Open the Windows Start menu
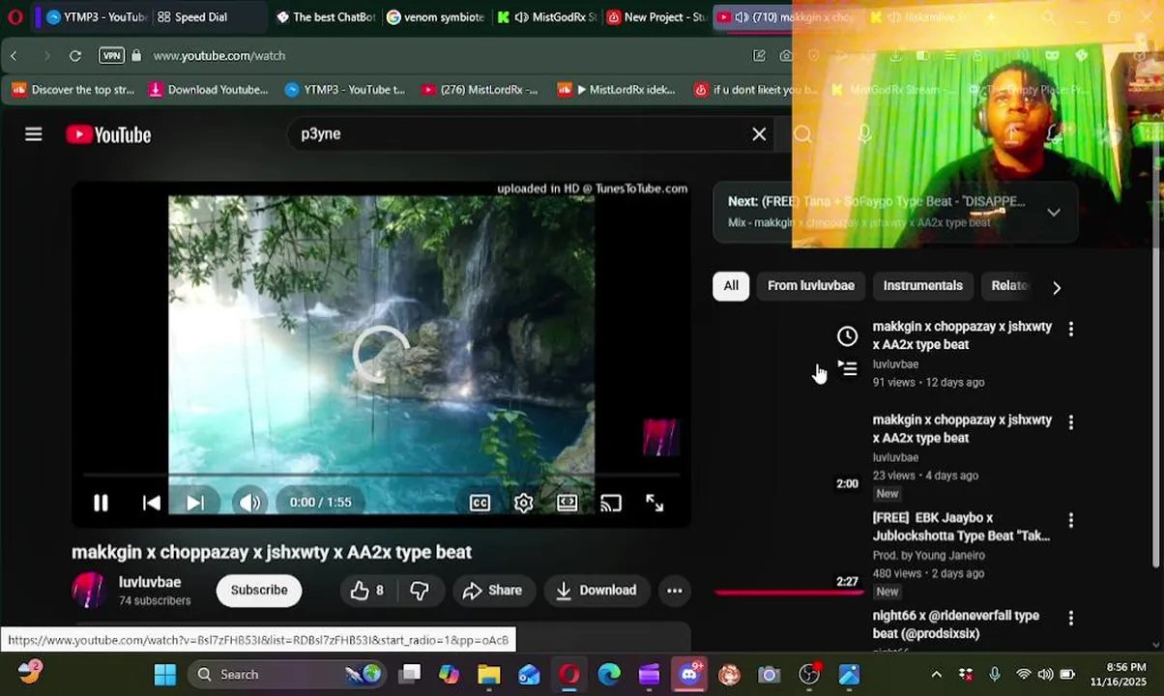Screen dimensions: 1164x696 coord(165,675)
